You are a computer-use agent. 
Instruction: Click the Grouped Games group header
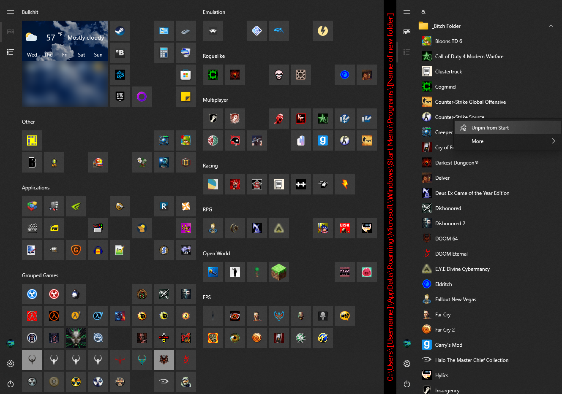tap(40, 275)
